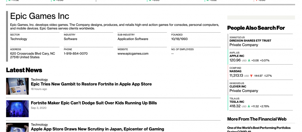Click Apple price 120.96
The width and height of the screenshot is (302, 132).
point(235,60)
